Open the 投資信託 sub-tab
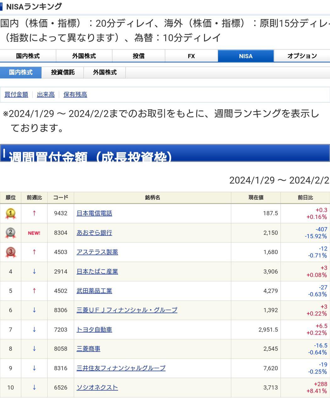Viewport: 330px width, 403px height. (x=62, y=72)
